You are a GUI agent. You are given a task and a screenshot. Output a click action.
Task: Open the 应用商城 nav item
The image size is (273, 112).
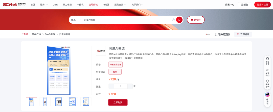click(x=93, y=5)
